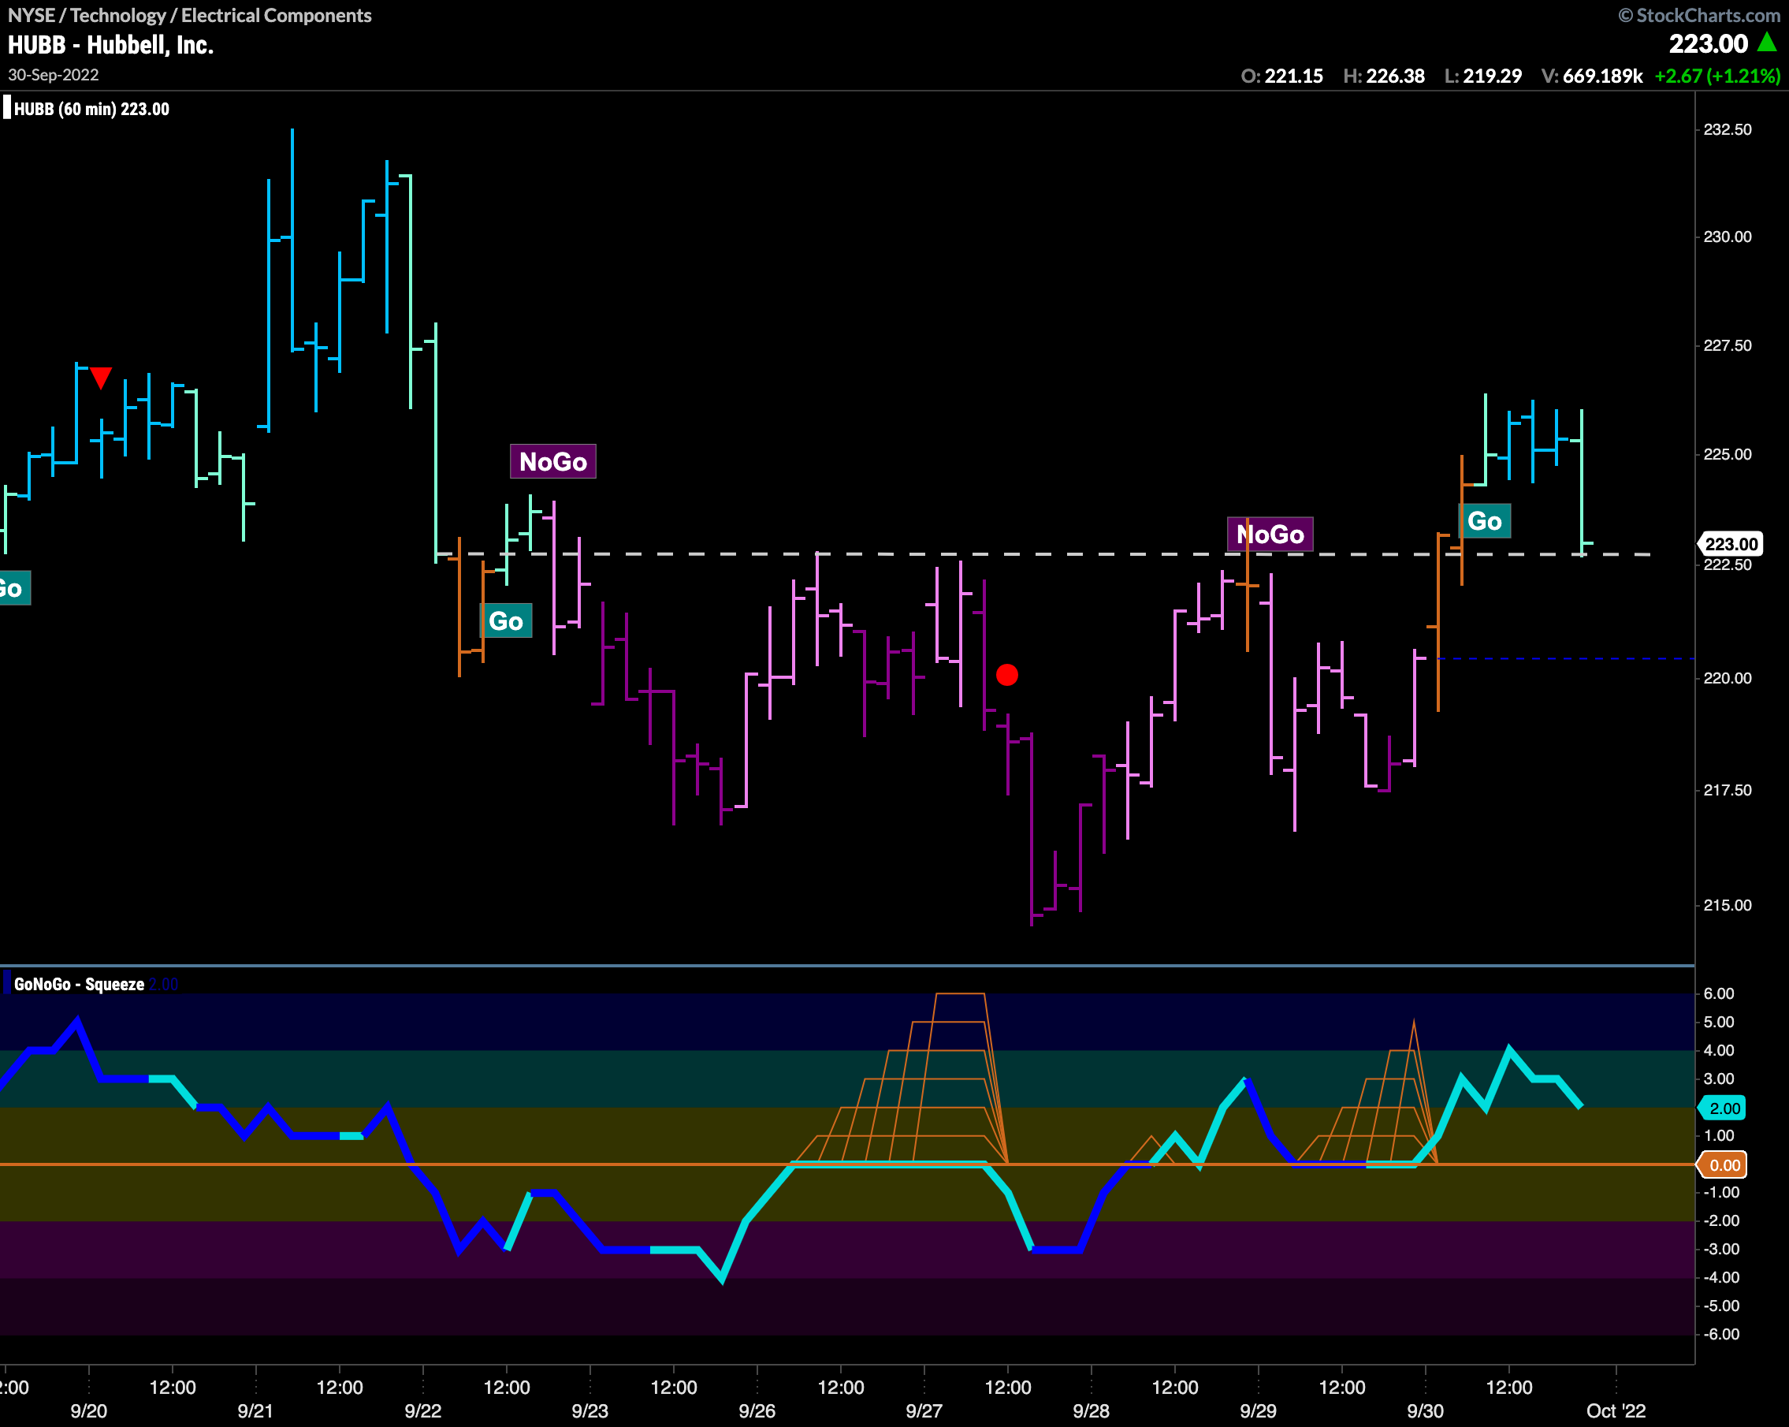Screen dimensions: 1789x1427
Task: Click the 223.00 current price tag on the axis
Action: tap(1731, 544)
